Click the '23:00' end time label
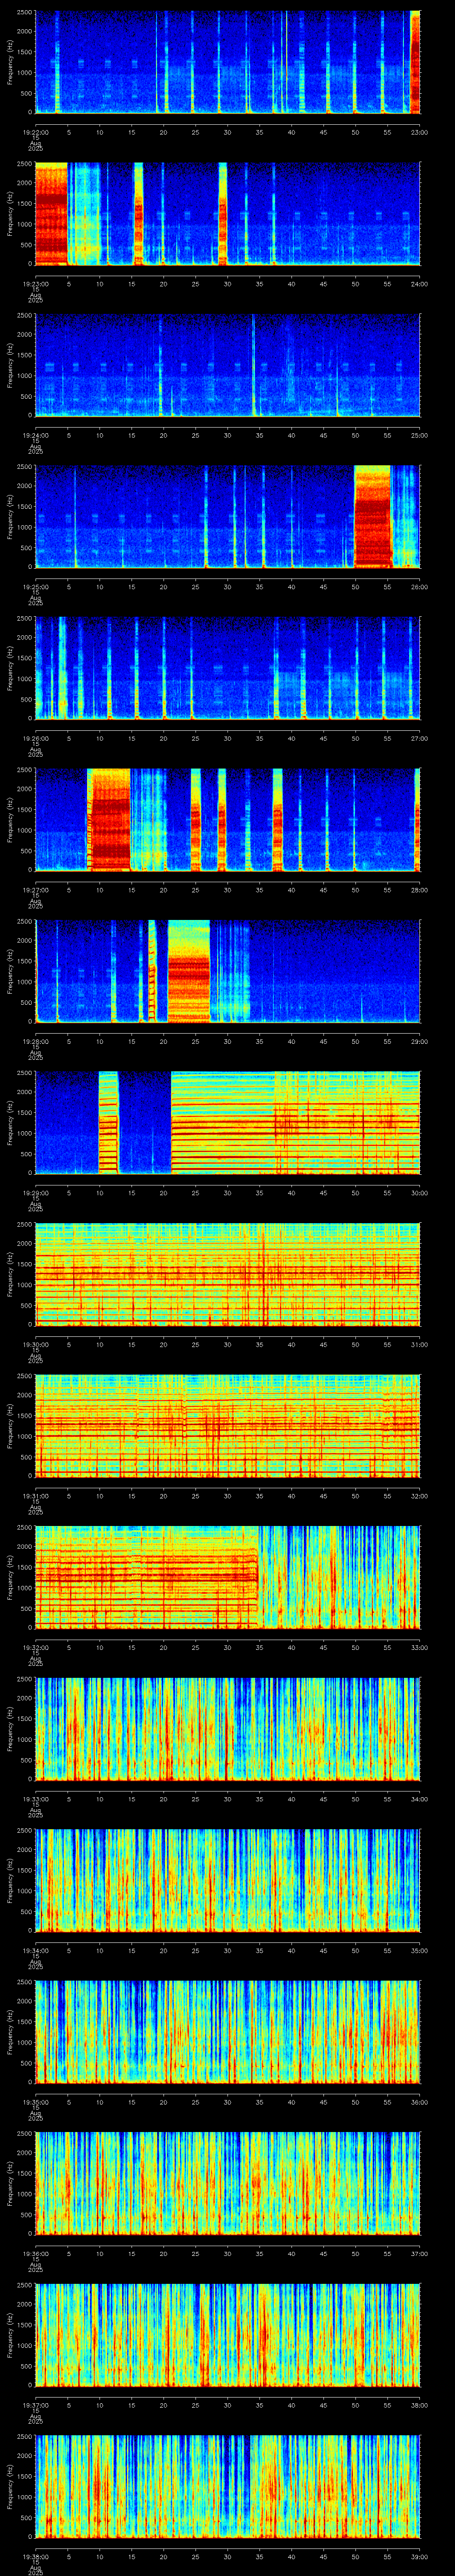 point(419,132)
